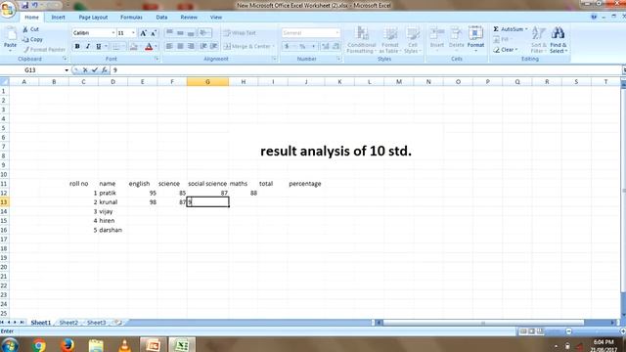Click the Save icon in Quick Access
This screenshot has width=626, height=352.
[x=24, y=5]
